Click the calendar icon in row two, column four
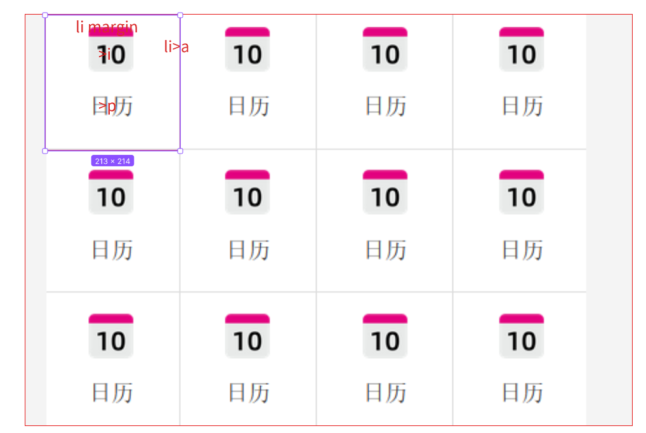The width and height of the screenshot is (646, 433). 522,192
